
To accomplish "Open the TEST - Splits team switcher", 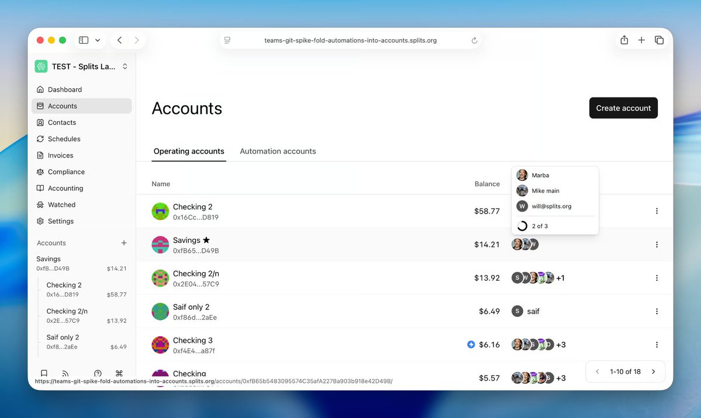I will tap(82, 67).
